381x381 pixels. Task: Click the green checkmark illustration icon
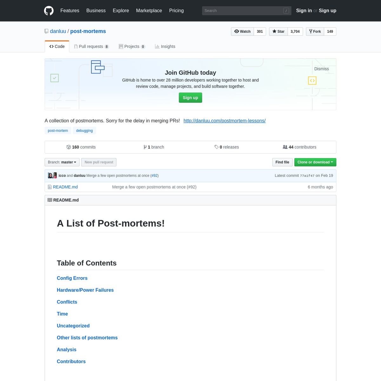[x=55, y=78]
